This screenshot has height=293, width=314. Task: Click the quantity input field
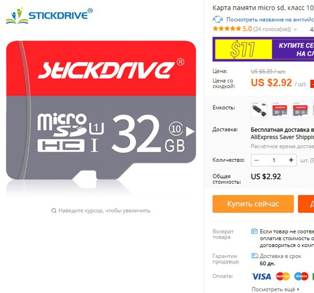point(274,160)
